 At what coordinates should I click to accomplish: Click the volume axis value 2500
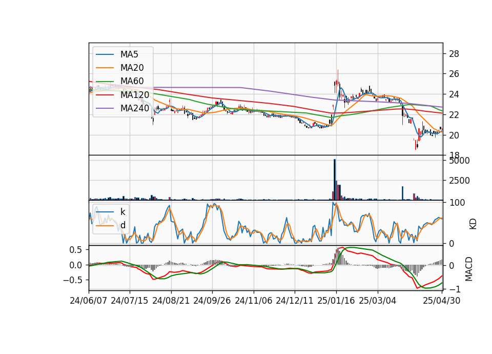(460, 181)
